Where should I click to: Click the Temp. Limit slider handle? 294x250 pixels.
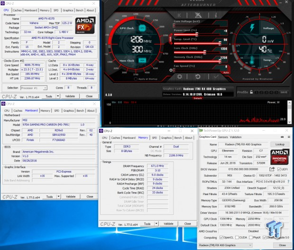[x=220, y=44]
